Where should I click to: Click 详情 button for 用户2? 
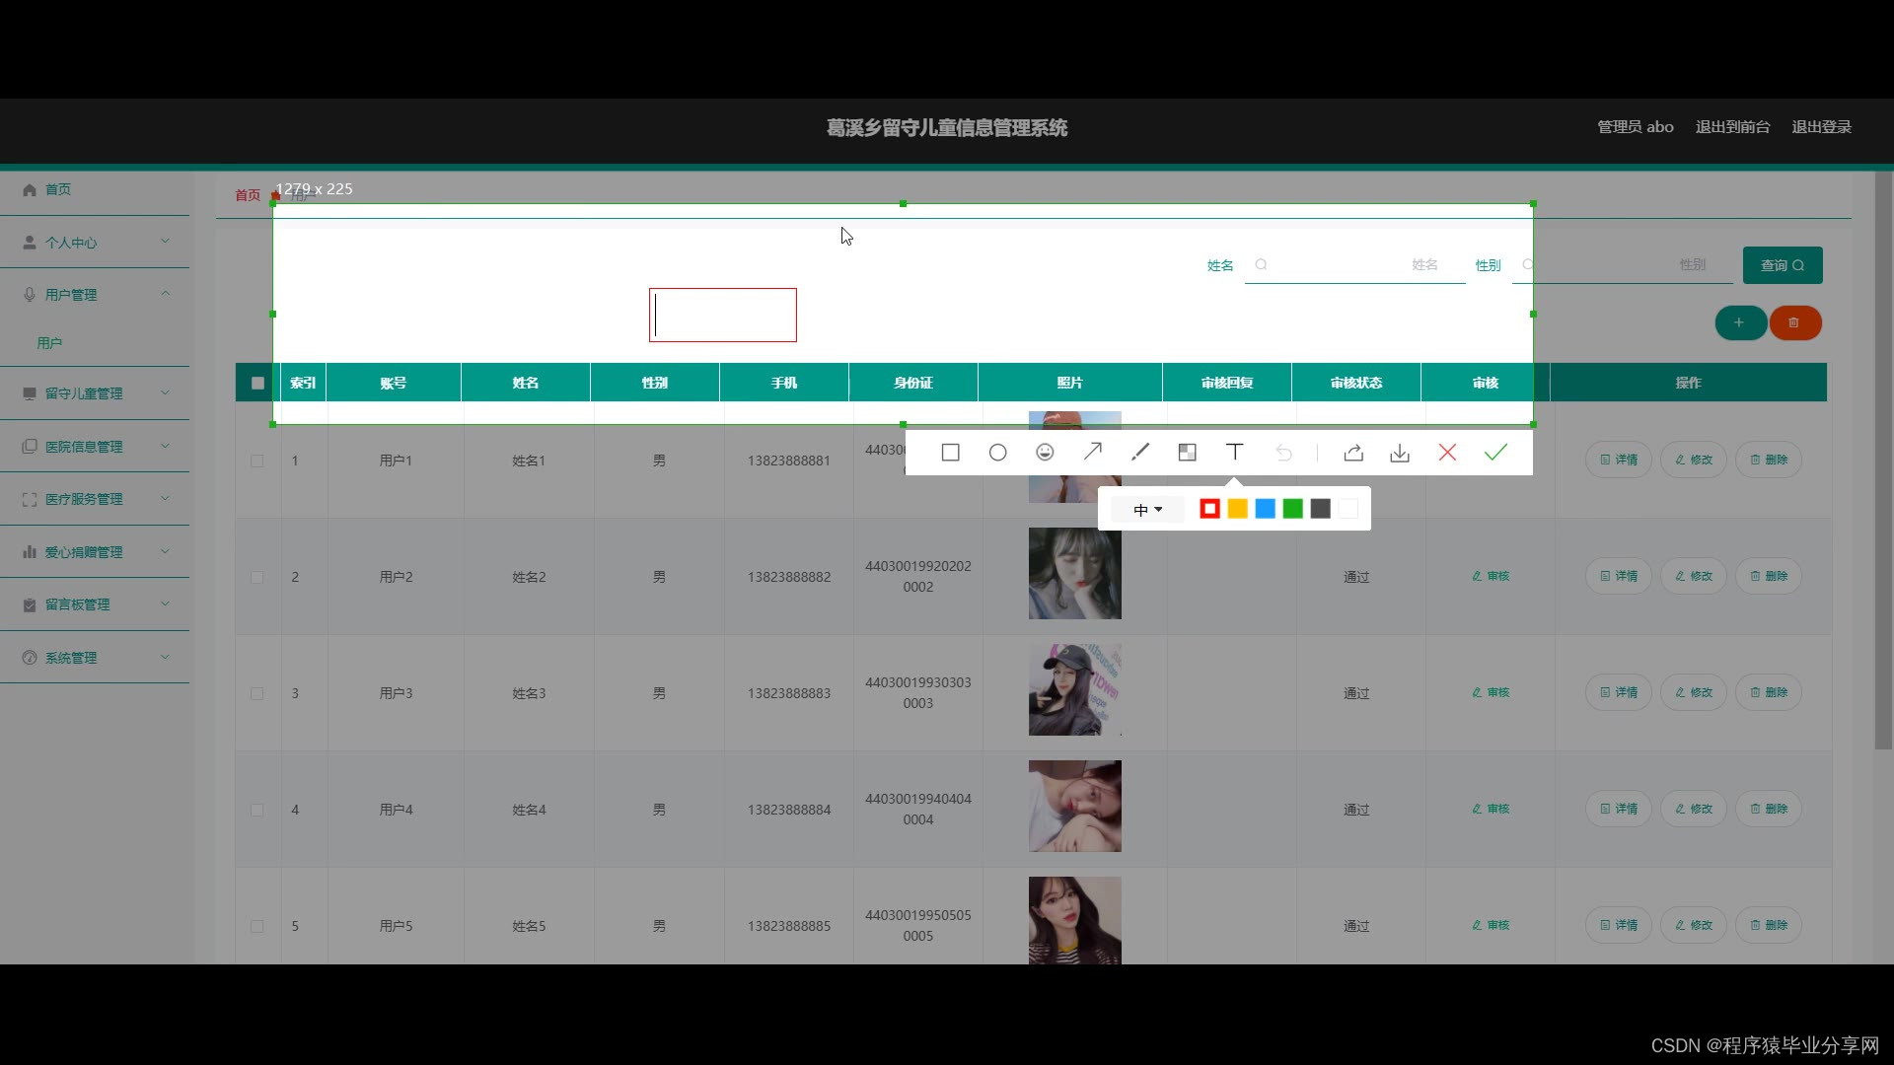coord(1618,576)
